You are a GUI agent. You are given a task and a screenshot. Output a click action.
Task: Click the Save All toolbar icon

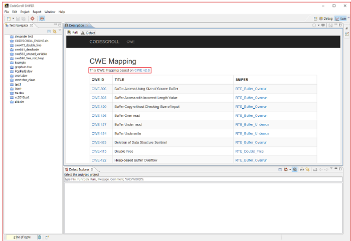(x=24, y=19)
